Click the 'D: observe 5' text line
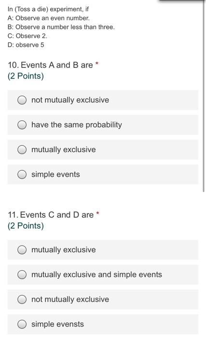This screenshot has height=337, width=206. (26, 45)
